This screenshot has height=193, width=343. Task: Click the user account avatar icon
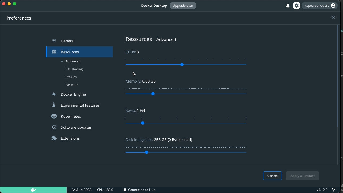pyautogui.click(x=333, y=5)
